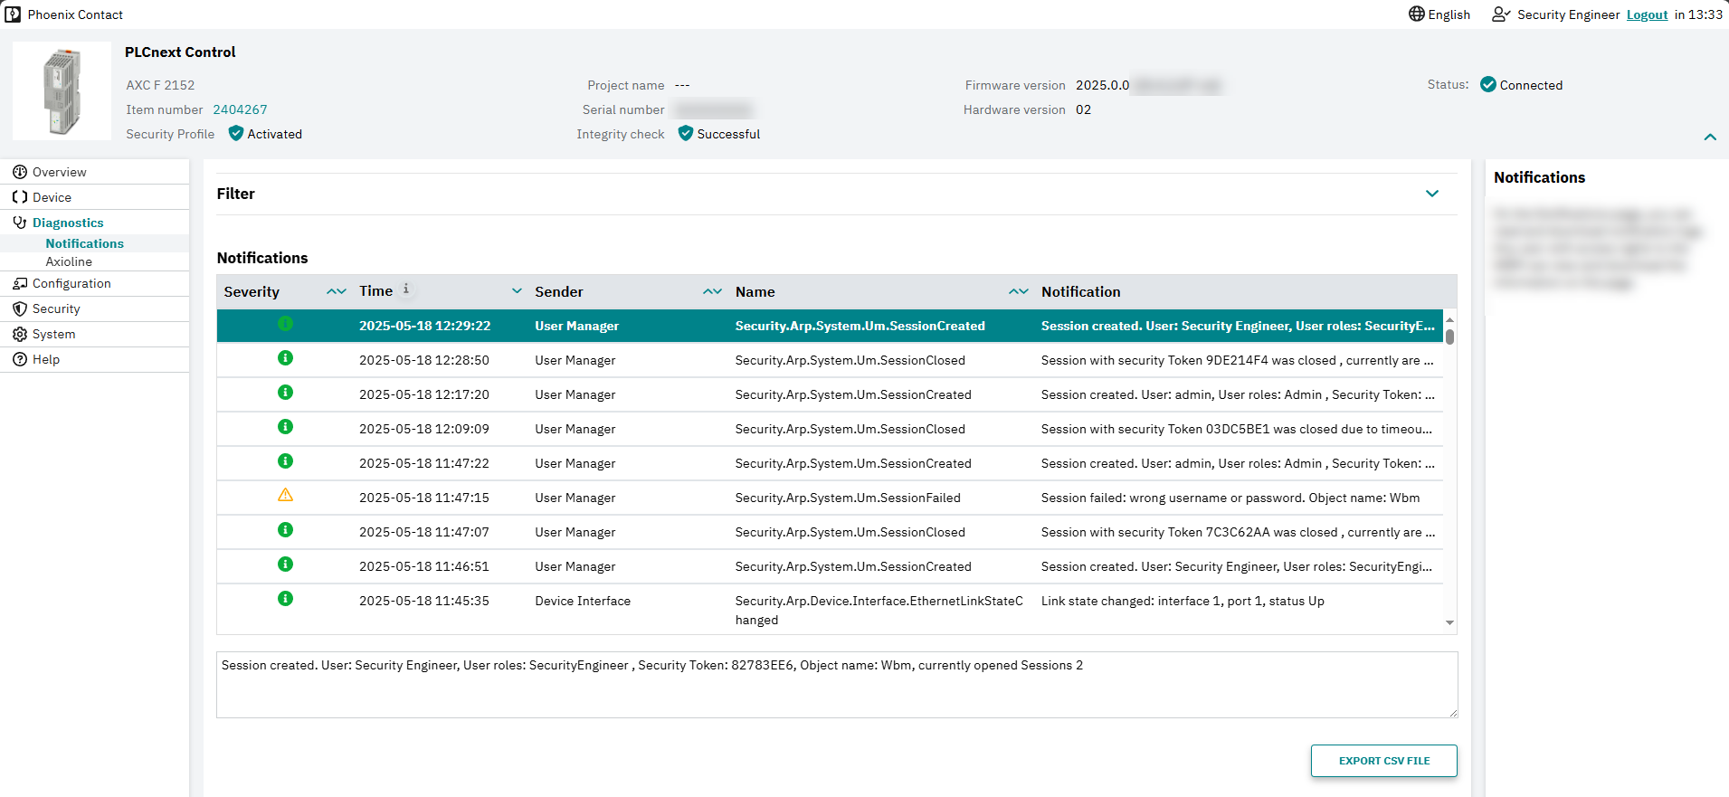Open the Notifications submenu item
1729x797 pixels.
(85, 243)
